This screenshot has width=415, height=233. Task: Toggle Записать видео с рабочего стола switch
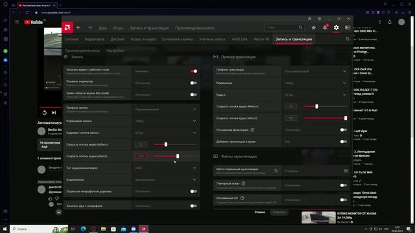[193, 71]
